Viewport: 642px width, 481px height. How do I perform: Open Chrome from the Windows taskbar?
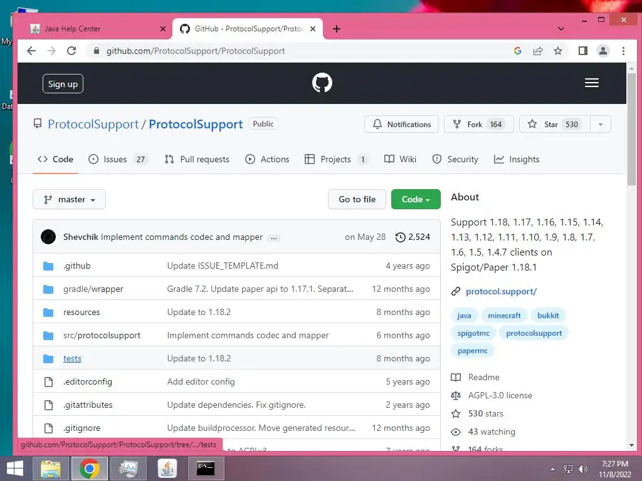pos(89,468)
